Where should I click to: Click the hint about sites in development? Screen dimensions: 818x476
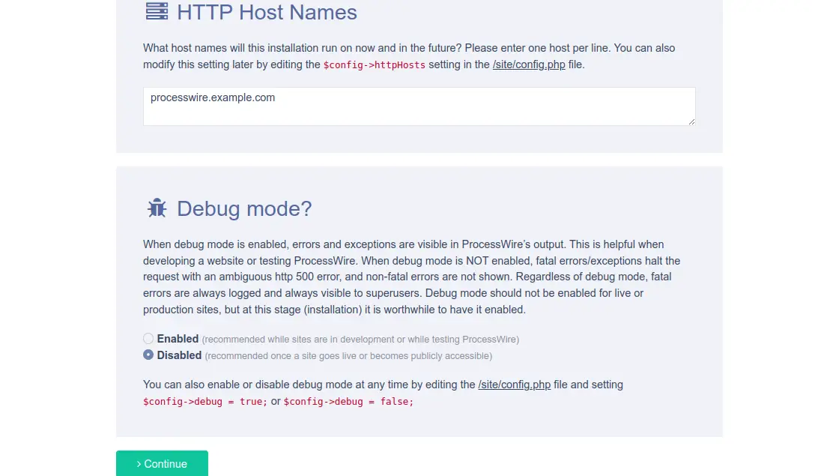pyautogui.click(x=360, y=340)
